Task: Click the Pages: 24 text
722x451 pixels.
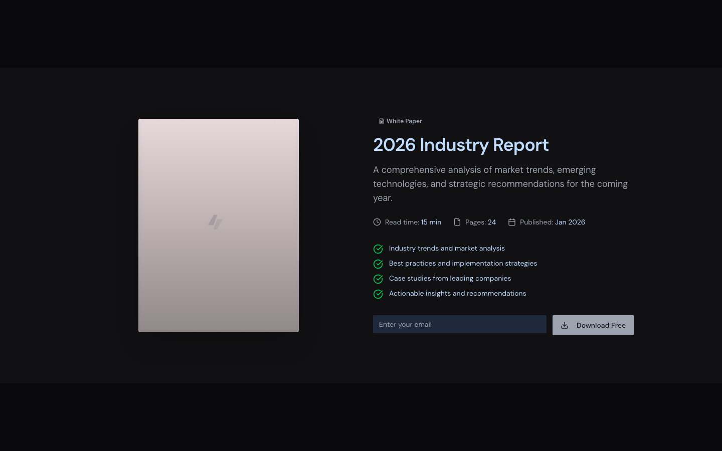Action: 480,222
